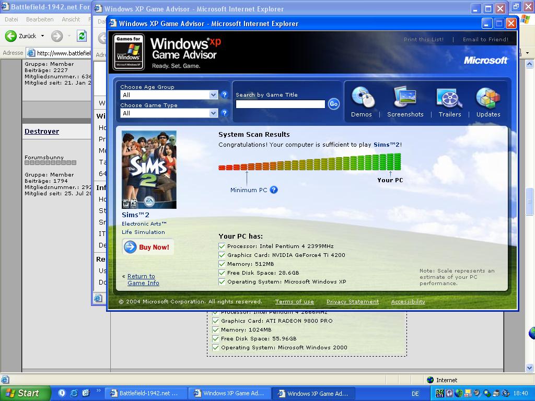
Task: Open the Bearbeiten menu
Action: coord(40,19)
